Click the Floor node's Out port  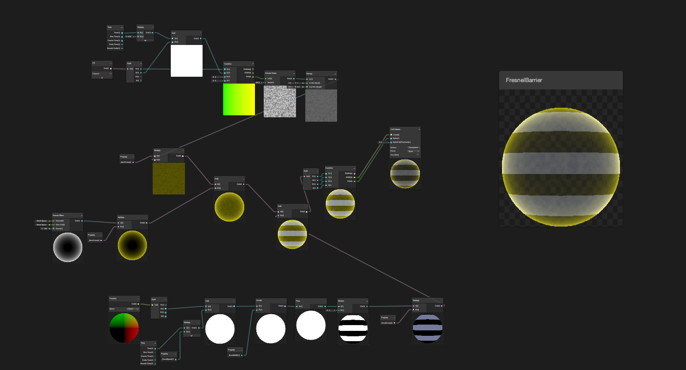pos(325,306)
